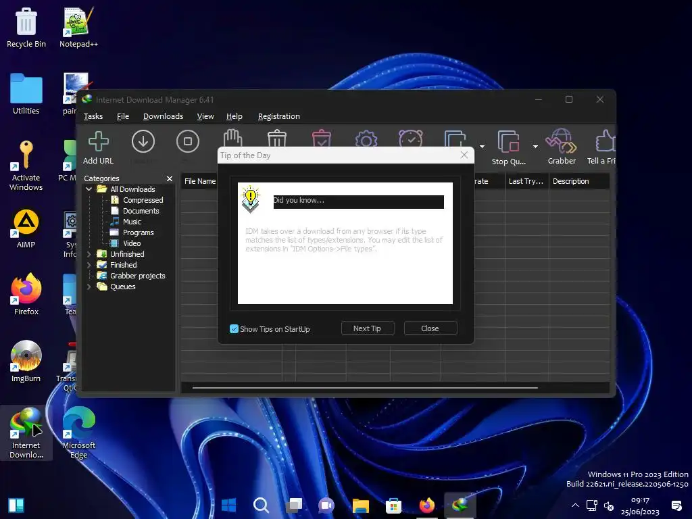Click the Stop square-in-circle toolbar icon
Screen dimensions: 692x519
click(x=188, y=142)
